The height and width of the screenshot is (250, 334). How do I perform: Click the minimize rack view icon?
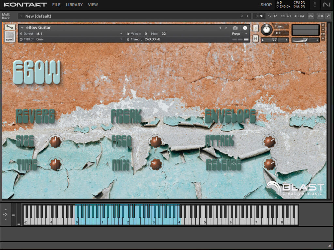(328, 16)
